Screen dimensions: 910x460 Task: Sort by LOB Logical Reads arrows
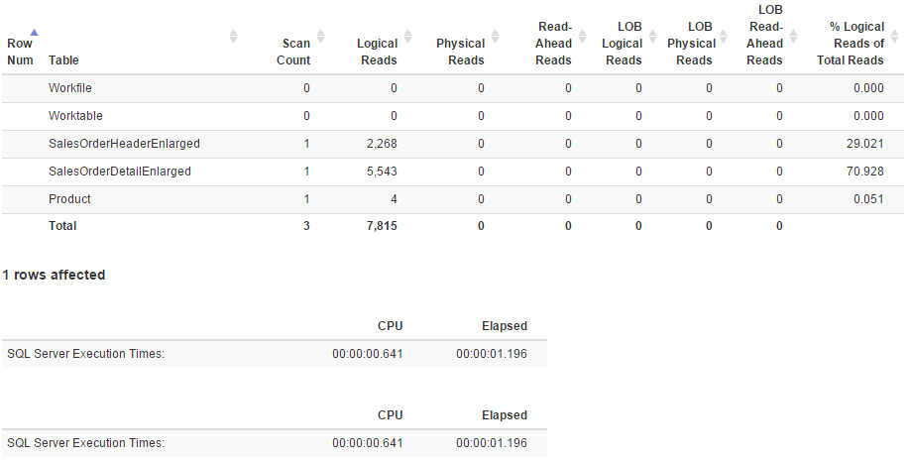click(x=652, y=36)
